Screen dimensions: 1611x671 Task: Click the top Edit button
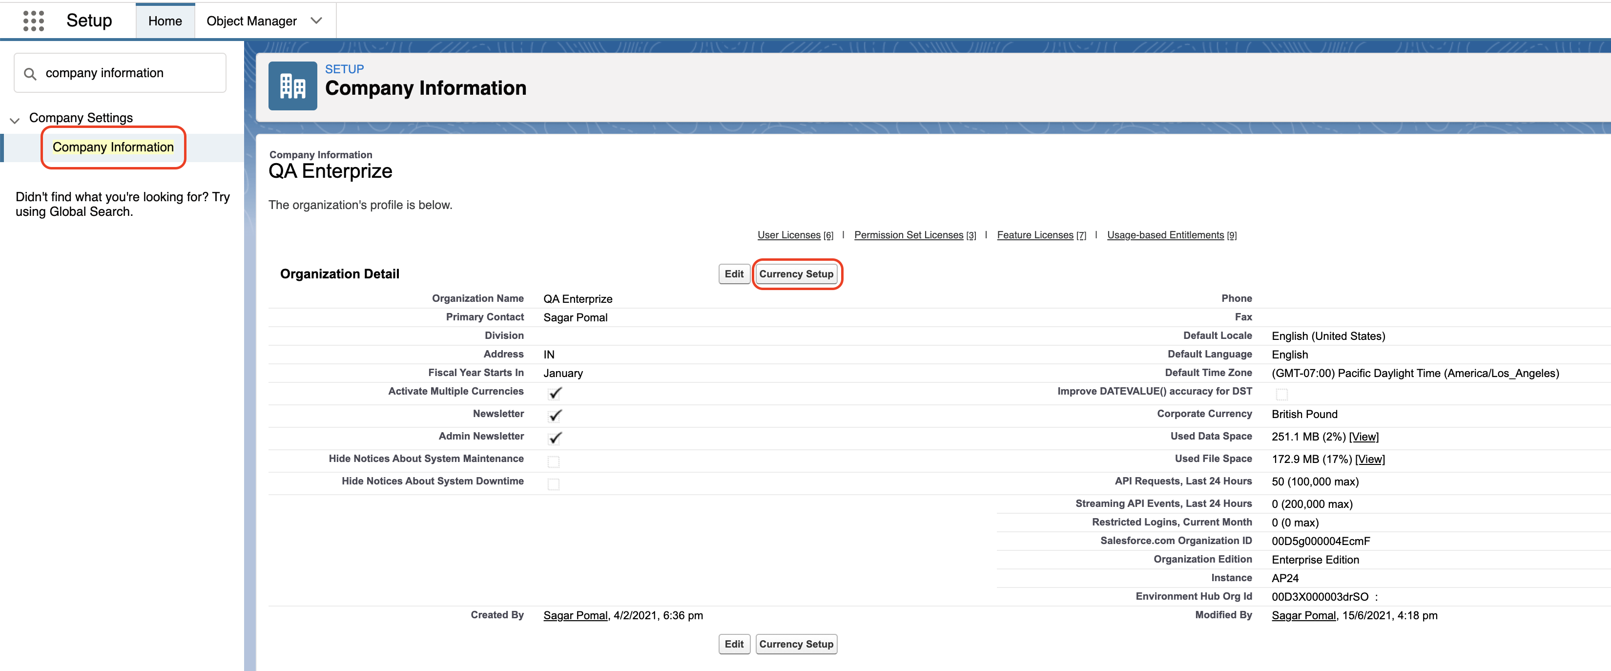pos(734,274)
